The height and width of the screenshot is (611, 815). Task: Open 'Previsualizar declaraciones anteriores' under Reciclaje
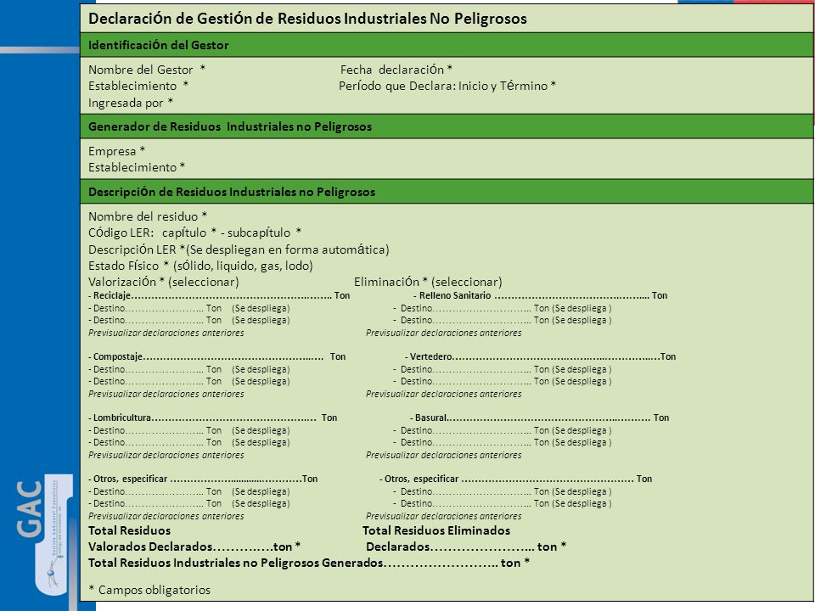click(166, 333)
